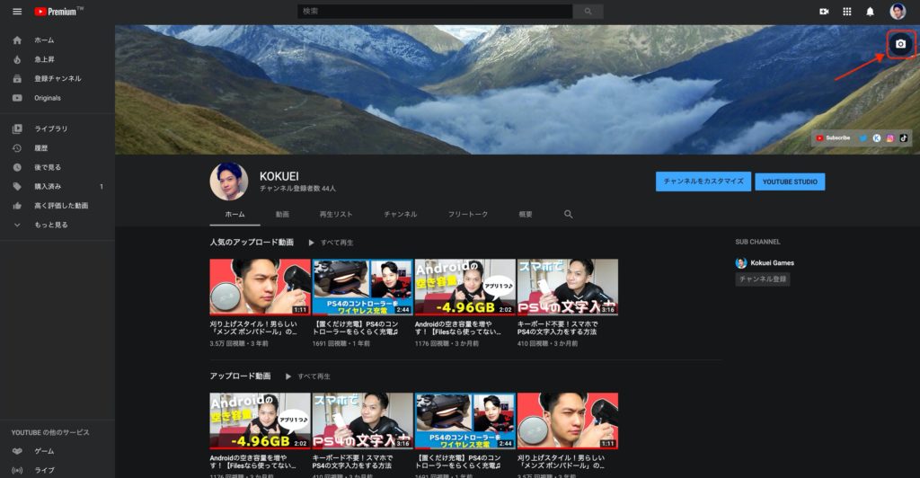Select the ホーム channel tab
Viewport: 920px width, 478px height.
[x=234, y=214]
